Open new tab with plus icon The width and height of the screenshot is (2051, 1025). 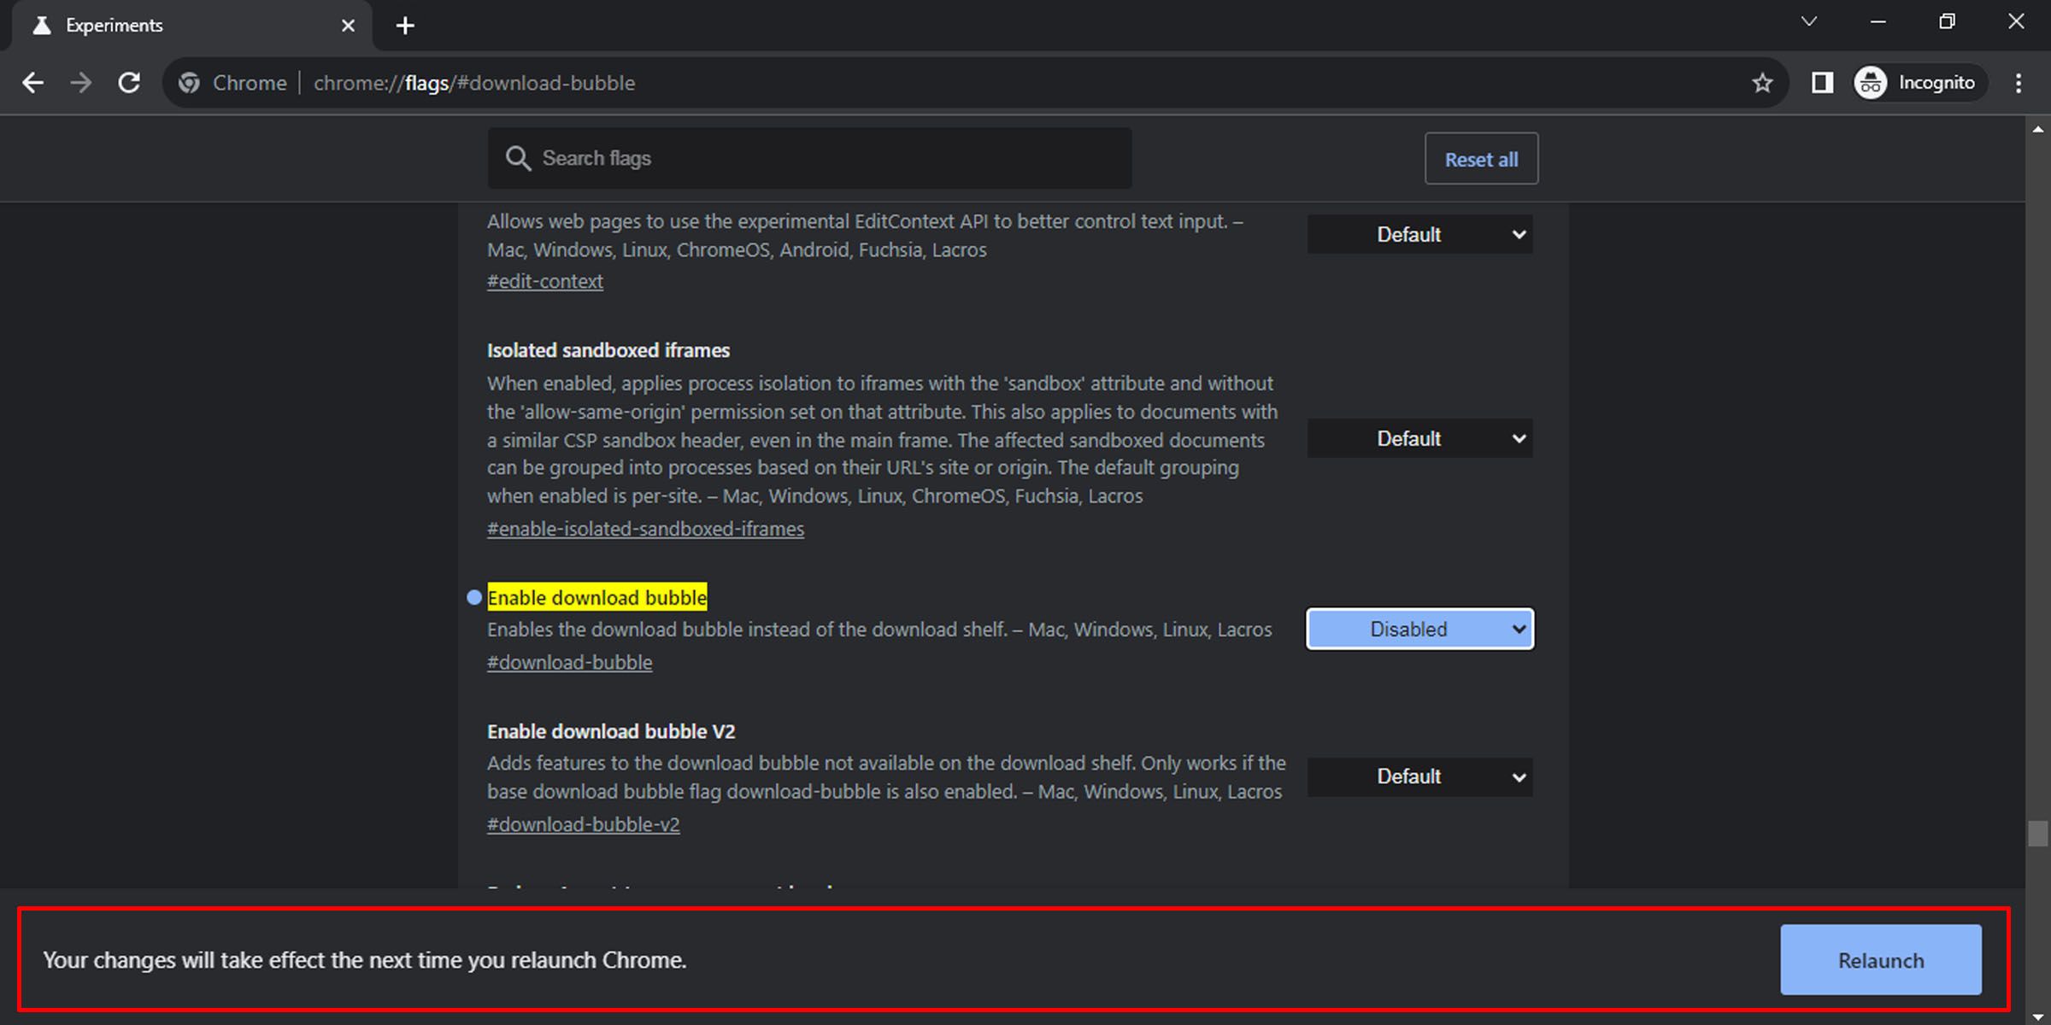tap(405, 26)
